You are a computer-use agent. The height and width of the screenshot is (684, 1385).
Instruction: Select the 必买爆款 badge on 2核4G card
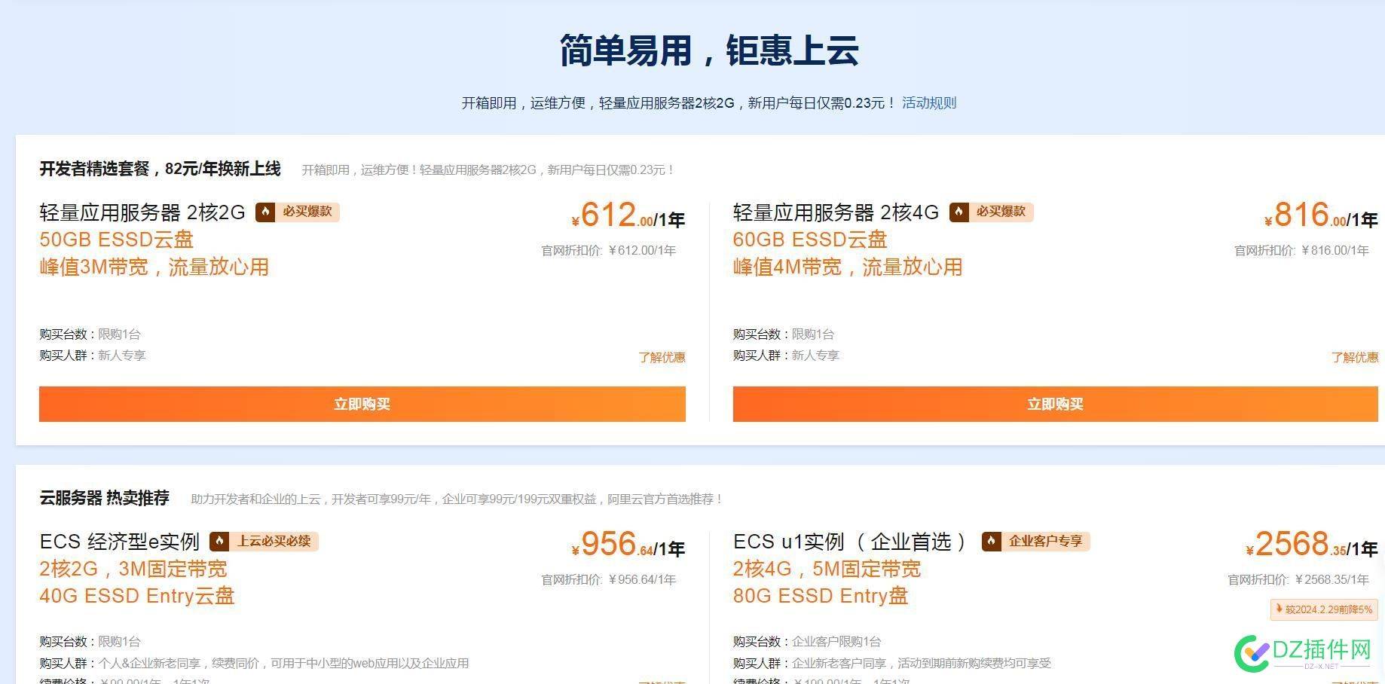point(992,212)
